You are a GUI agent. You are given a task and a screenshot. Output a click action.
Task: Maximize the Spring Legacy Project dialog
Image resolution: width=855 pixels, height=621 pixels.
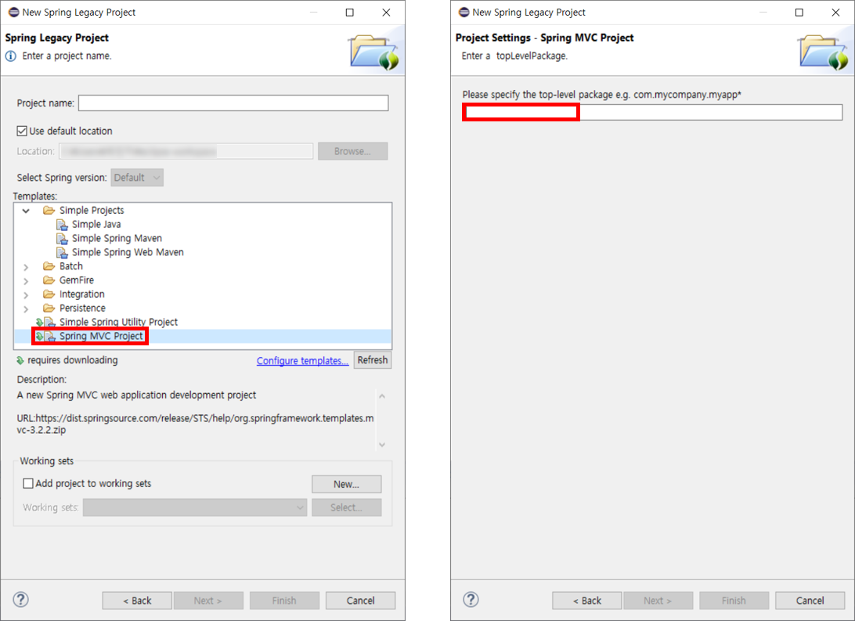click(350, 12)
